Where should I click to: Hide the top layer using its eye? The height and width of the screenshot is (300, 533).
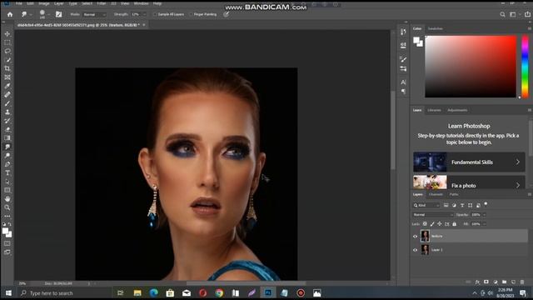(x=415, y=237)
